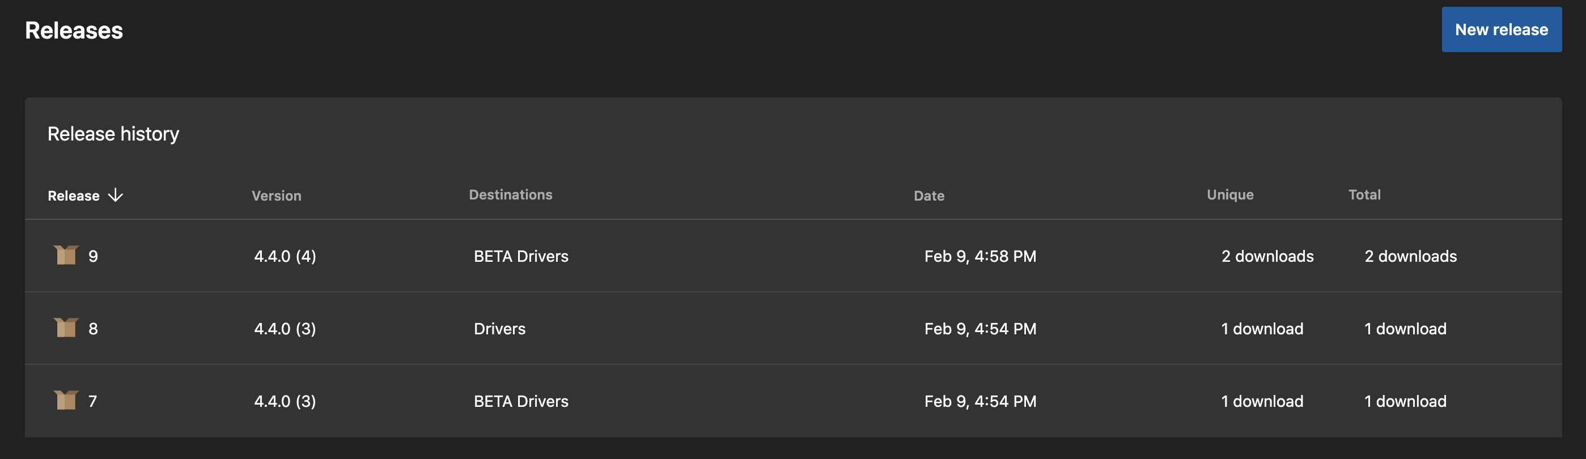The height and width of the screenshot is (459, 1586).
Task: Select the 1 download total for release 7
Action: pos(1405,401)
